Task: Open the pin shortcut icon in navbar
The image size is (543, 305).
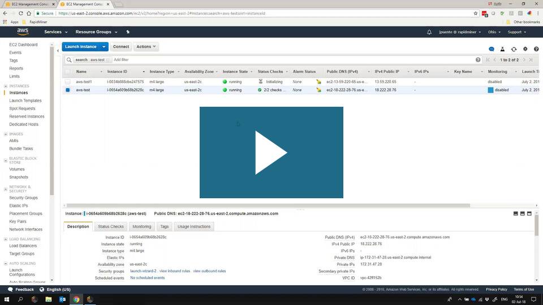Action: coord(128,32)
